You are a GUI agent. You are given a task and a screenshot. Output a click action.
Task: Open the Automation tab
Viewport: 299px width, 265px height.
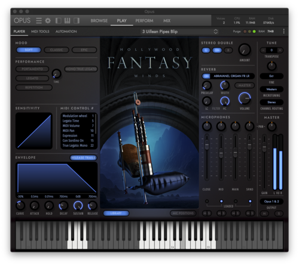point(66,32)
